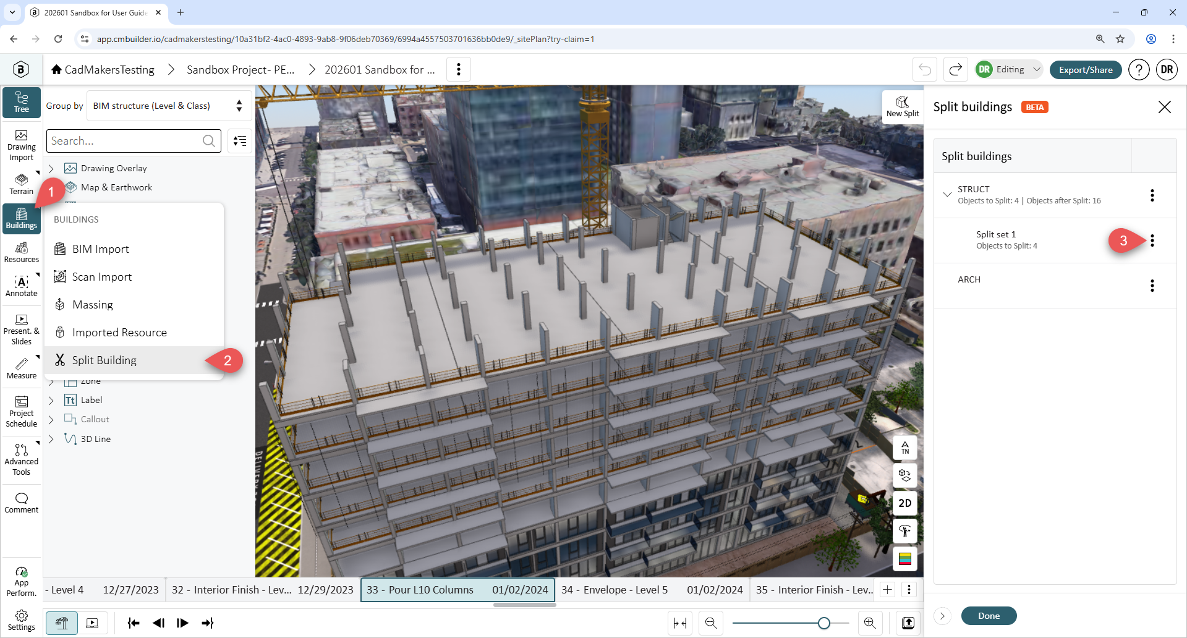This screenshot has height=638, width=1187.
Task: Open the Resources tool
Action: [22, 252]
